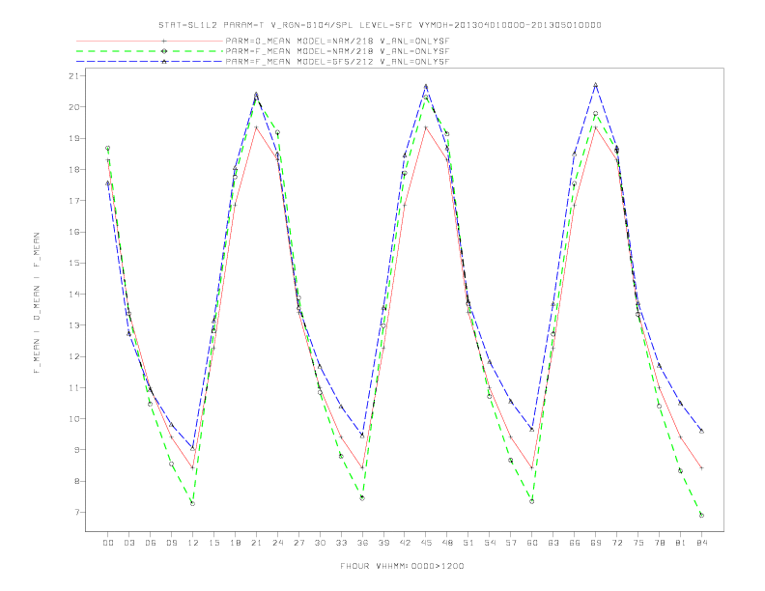The image size is (765, 591).
Task: Click y-axis tick value 12
Action: (x=73, y=356)
